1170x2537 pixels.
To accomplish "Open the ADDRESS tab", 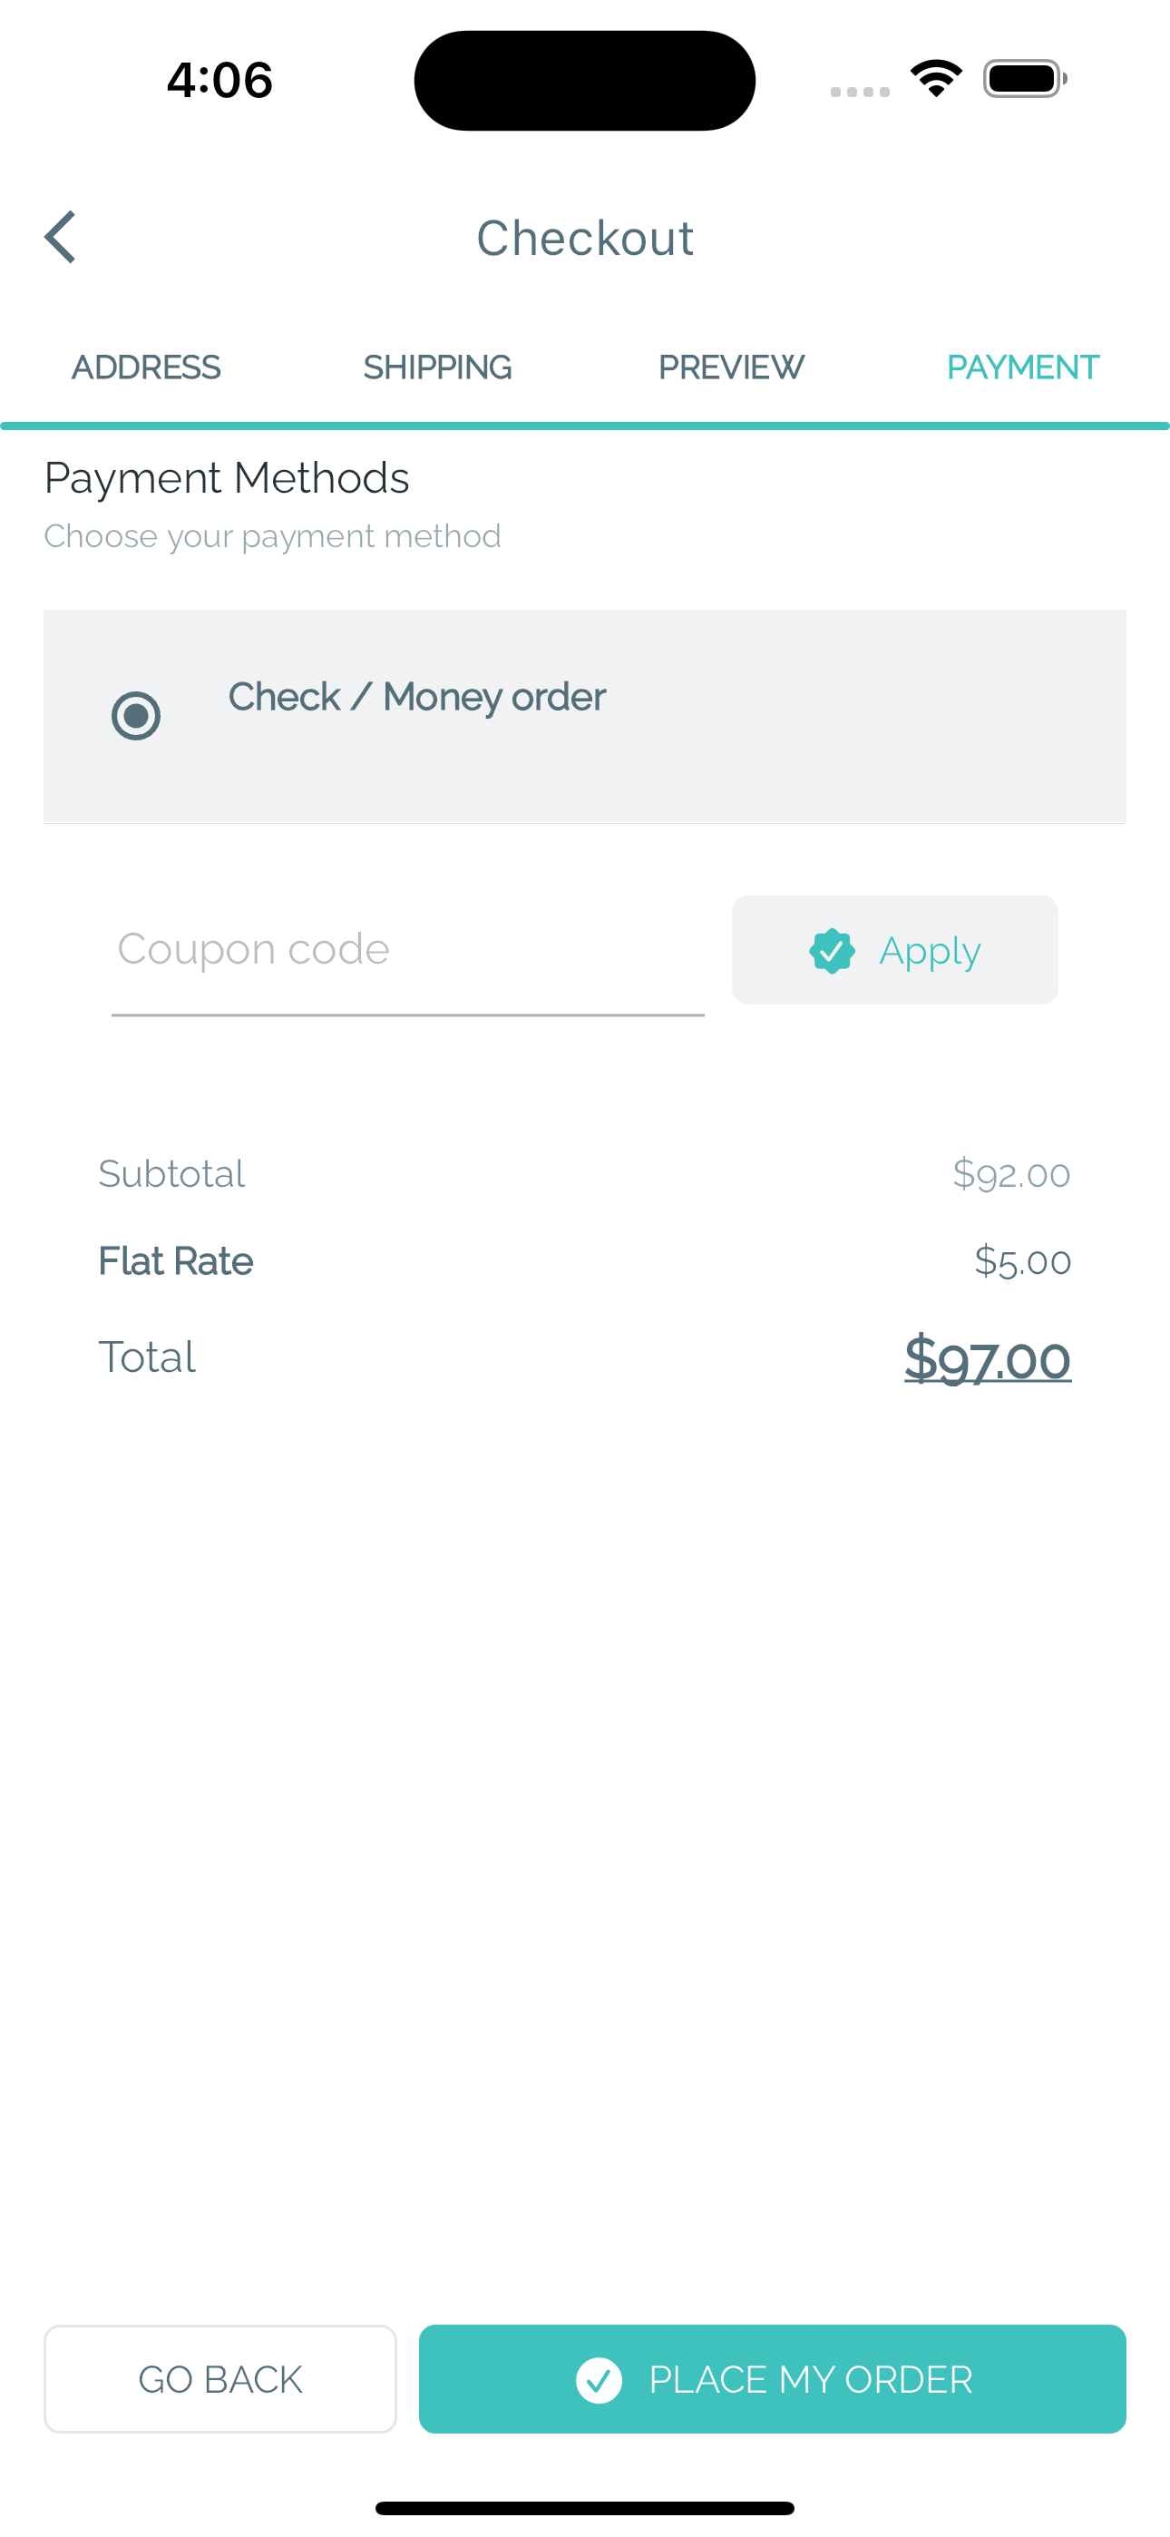I will pyautogui.click(x=146, y=367).
